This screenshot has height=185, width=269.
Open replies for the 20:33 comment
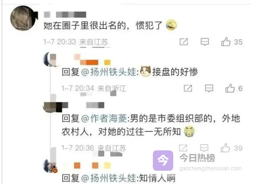[x=205, y=42]
